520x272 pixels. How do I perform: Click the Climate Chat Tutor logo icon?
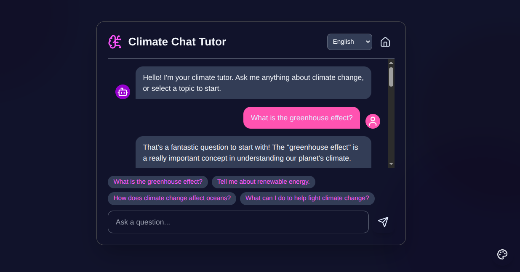tap(115, 42)
